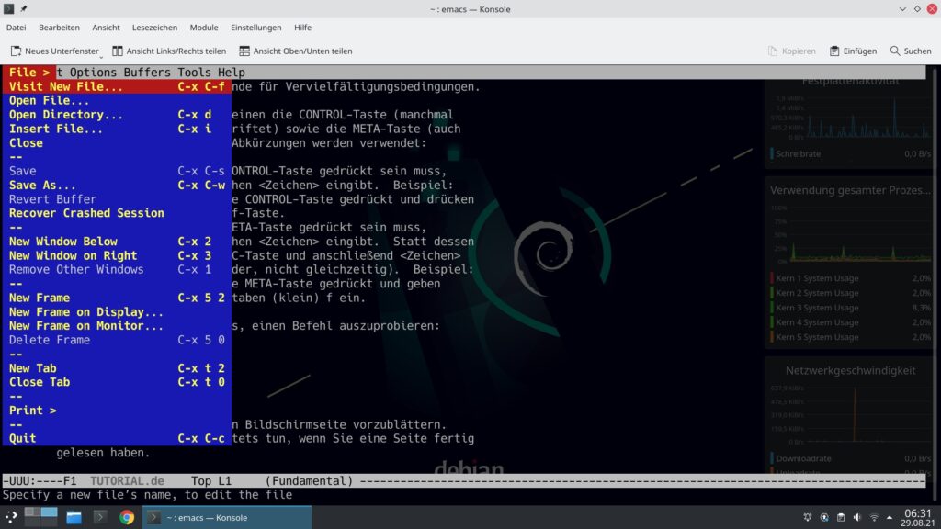
Task: Select Open File... menu entry
Action: (x=117, y=100)
